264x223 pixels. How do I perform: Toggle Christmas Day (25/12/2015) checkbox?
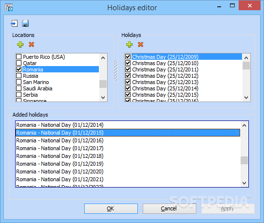128,95
